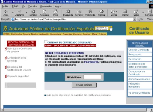Open Ya tengo Certificado link
The height and width of the screenshot is (112, 153).
(x=139, y=93)
